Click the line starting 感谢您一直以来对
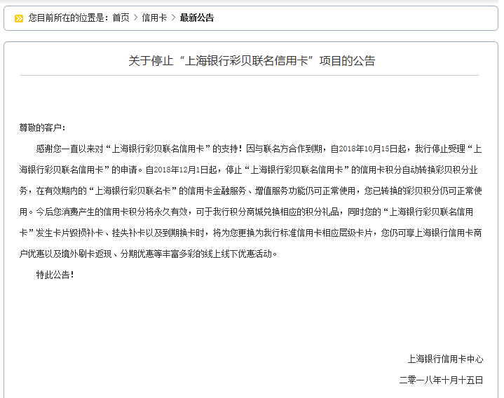The width and height of the screenshot is (504, 398). point(259,149)
